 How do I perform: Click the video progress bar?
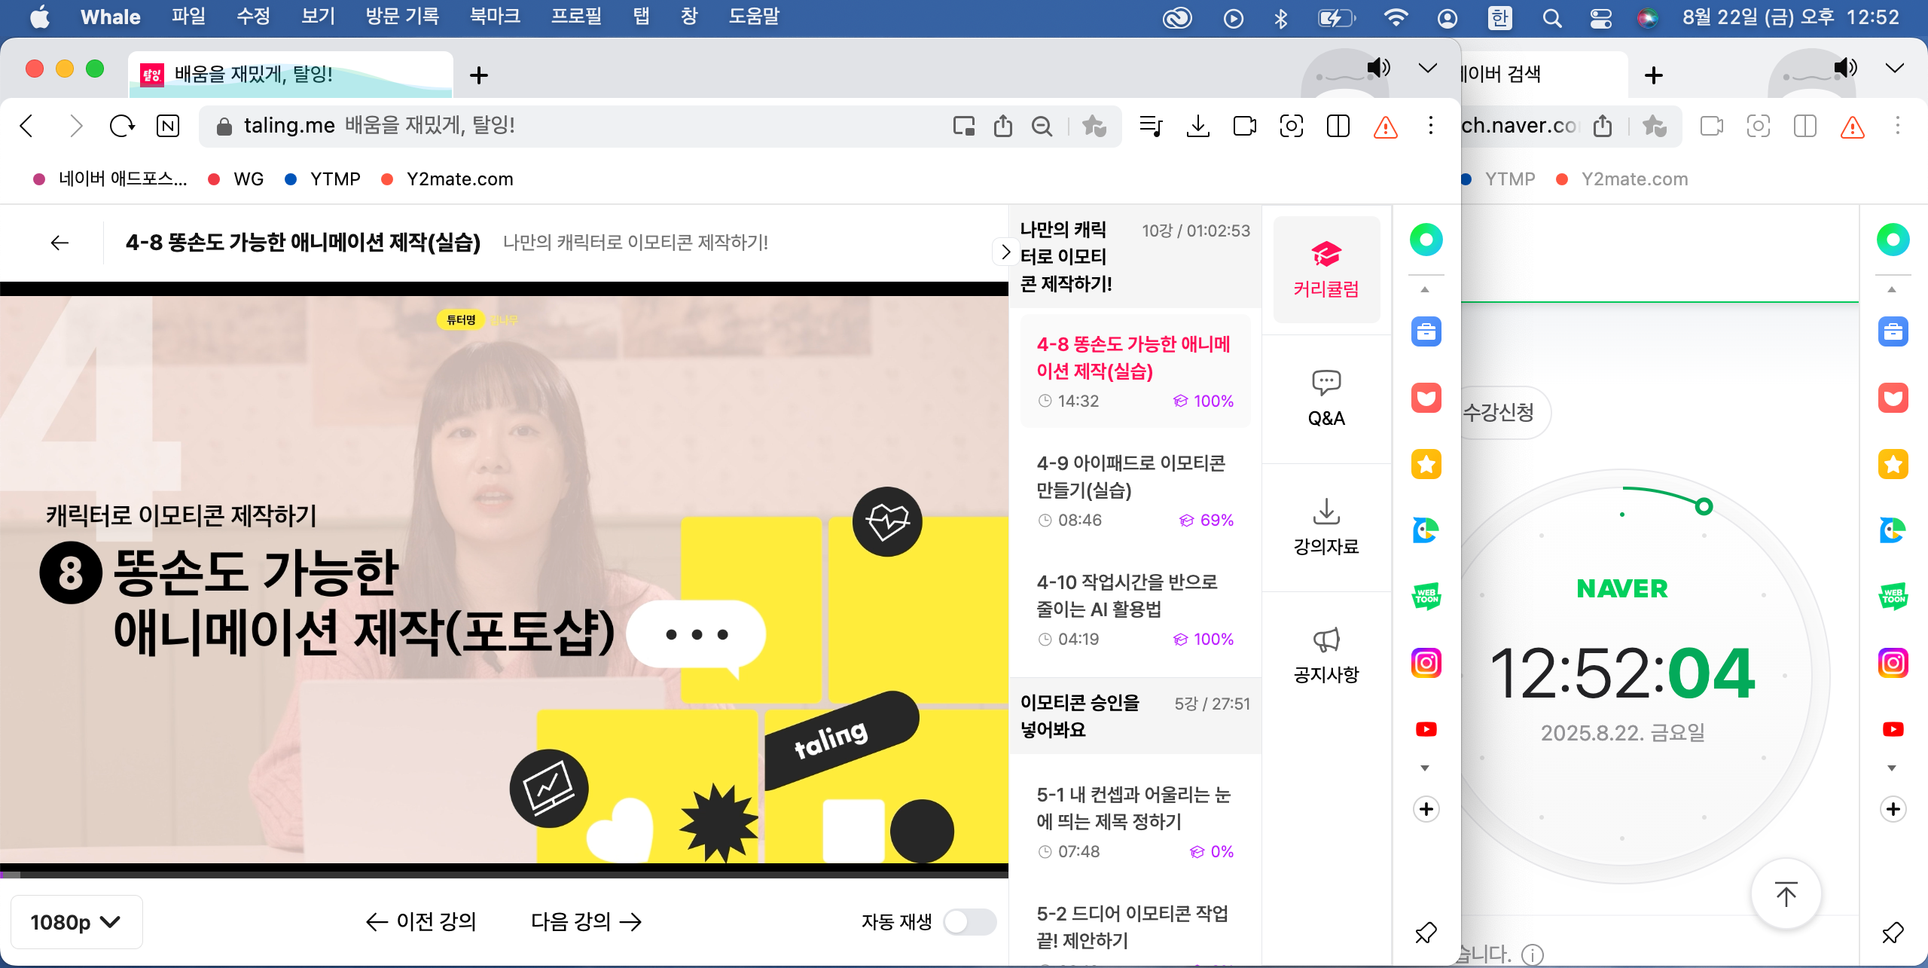[x=504, y=874]
